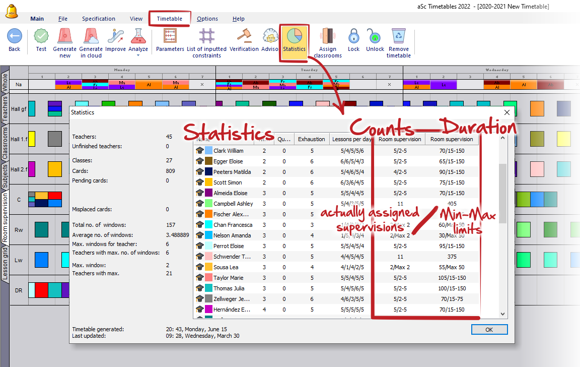Run the Verification gavel tool
Screen dimensions: 580x367
point(244,36)
